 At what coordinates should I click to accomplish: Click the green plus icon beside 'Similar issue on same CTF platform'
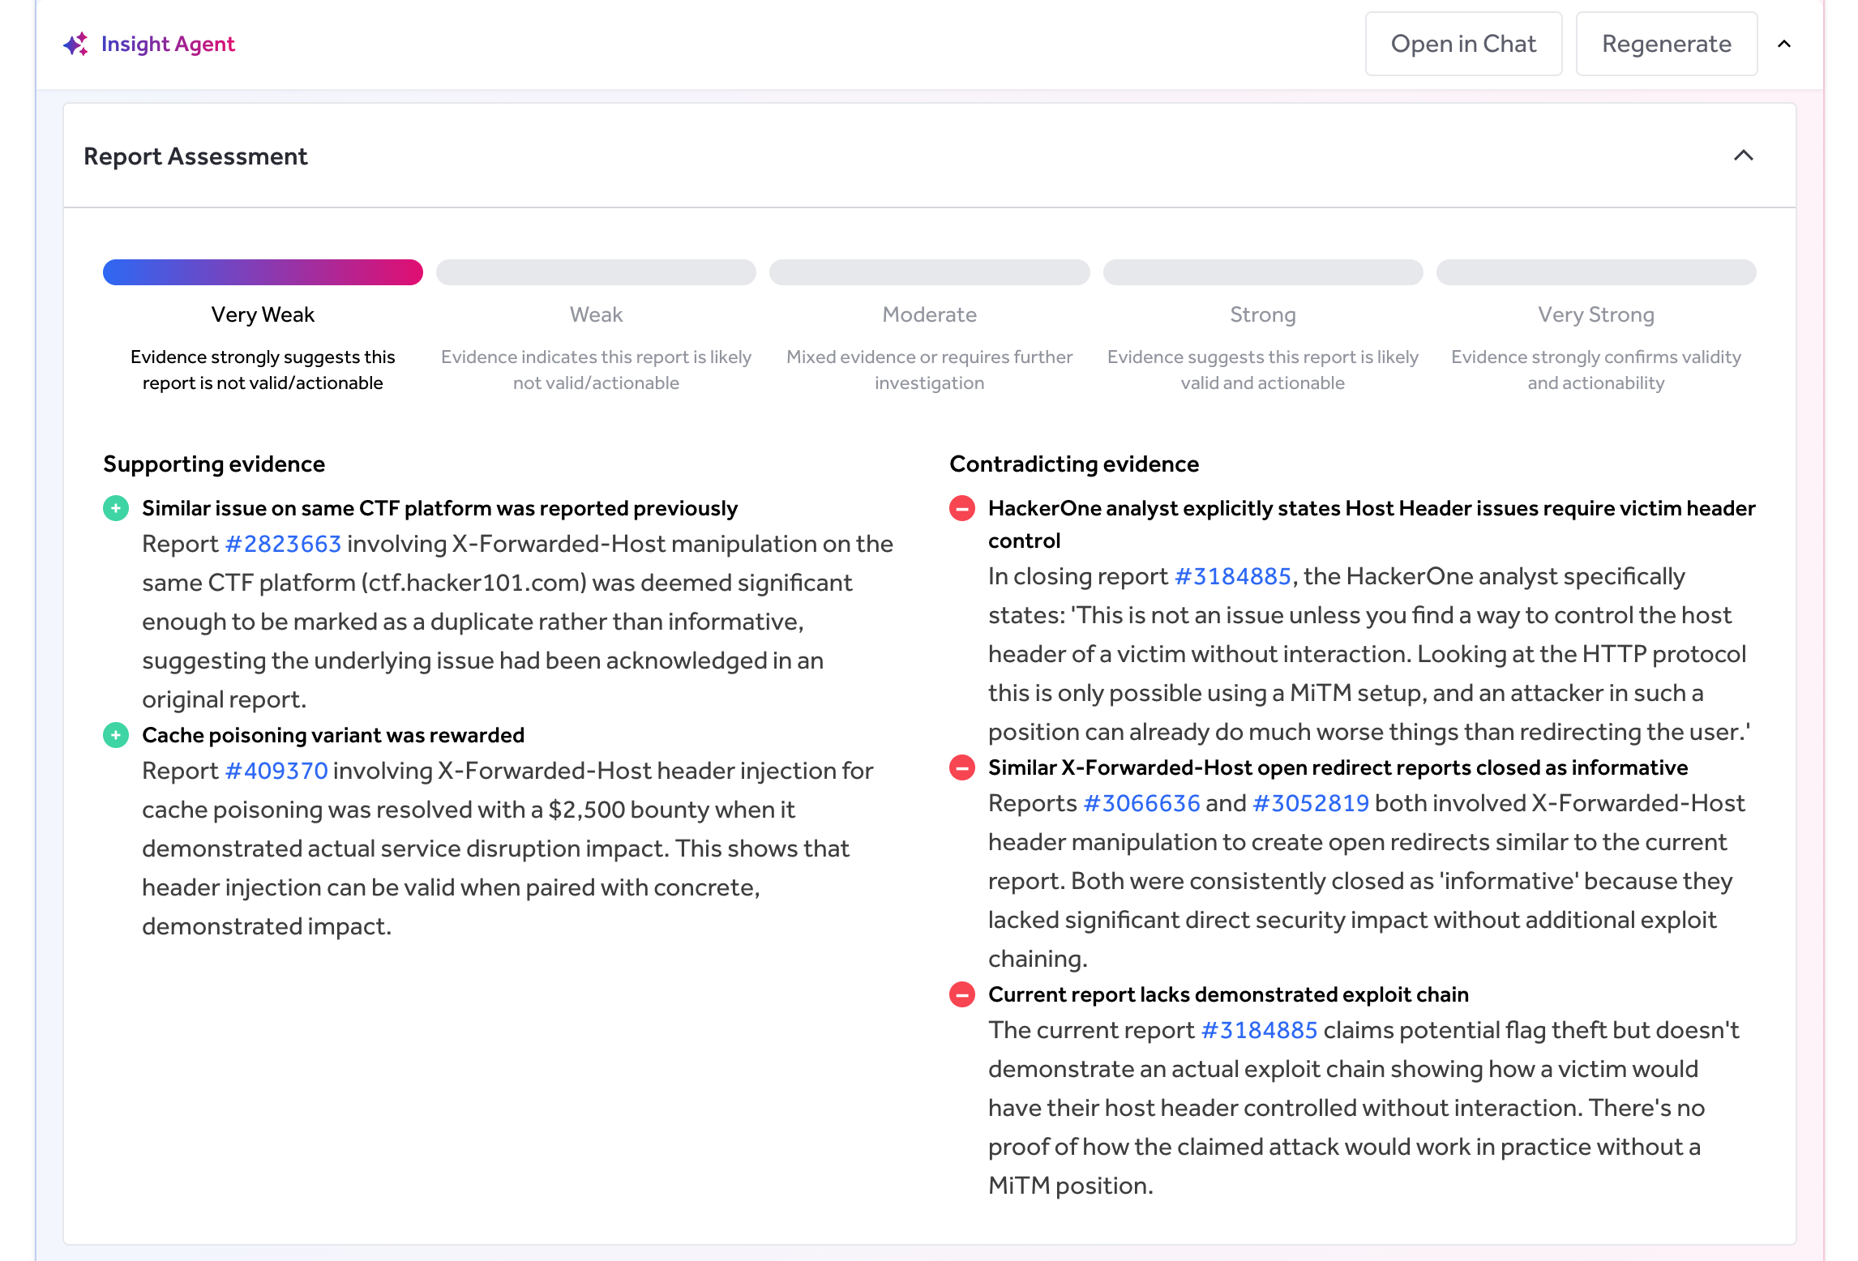point(116,507)
